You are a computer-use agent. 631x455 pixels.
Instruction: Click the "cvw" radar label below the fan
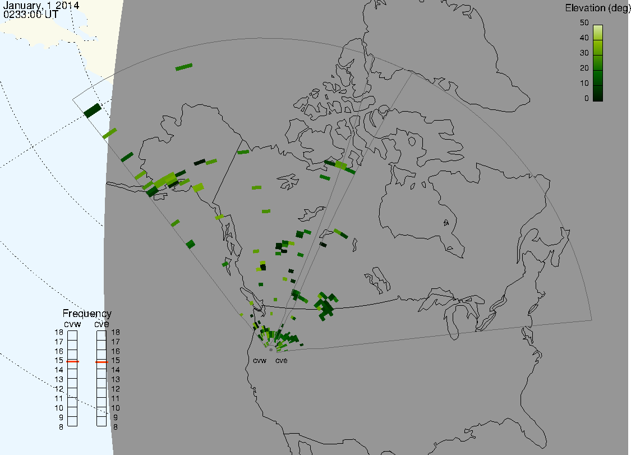click(260, 361)
